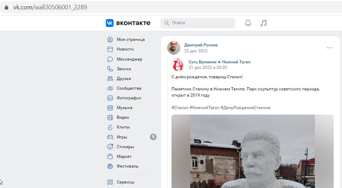Click text 'С днём рождения, товарищ Сталин!'
The height and width of the screenshot is (188, 342).
pyautogui.click(x=207, y=77)
